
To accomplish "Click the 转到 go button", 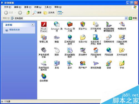I will pos(133,18).
